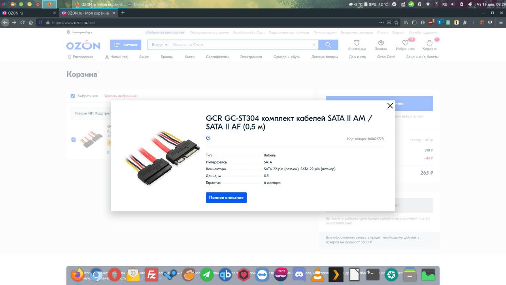Add GCR GC-ST304 to favorites heart
The height and width of the screenshot is (285, 506).
coord(208,139)
